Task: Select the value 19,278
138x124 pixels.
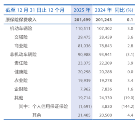Action: [x=106, y=80]
